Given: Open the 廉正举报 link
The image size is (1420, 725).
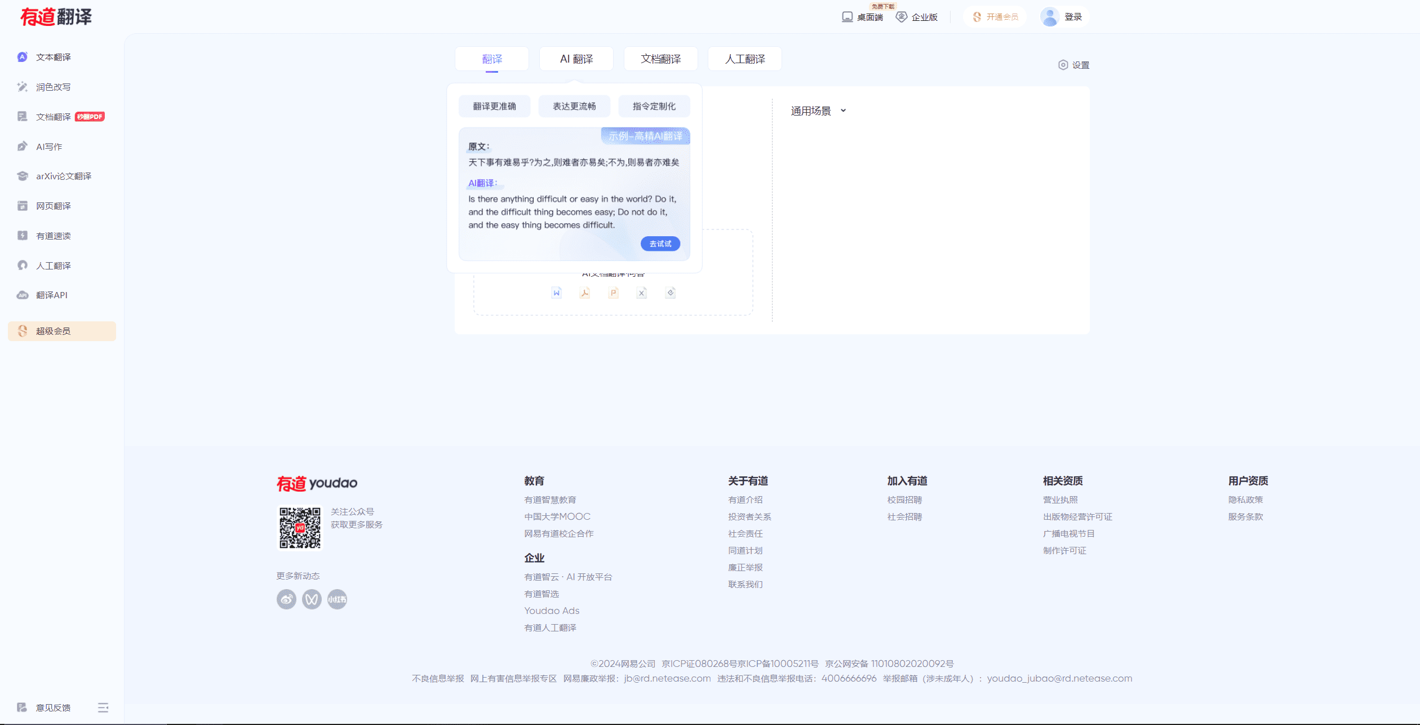Looking at the screenshot, I should point(745,567).
